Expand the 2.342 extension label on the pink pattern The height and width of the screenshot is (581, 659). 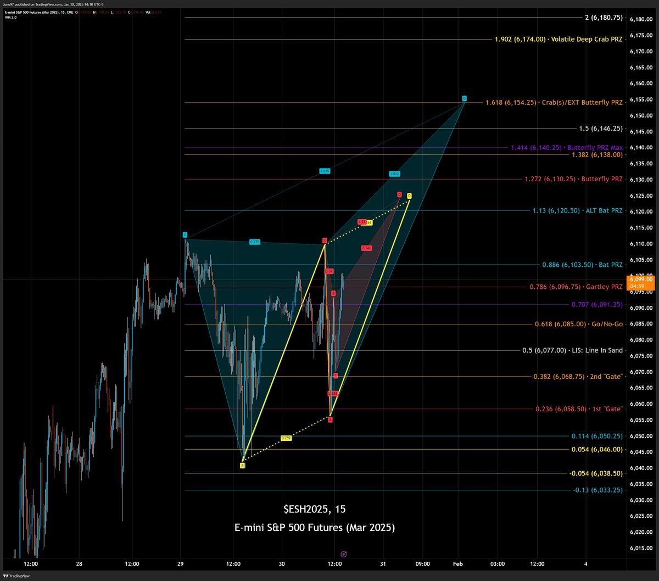coord(366,247)
